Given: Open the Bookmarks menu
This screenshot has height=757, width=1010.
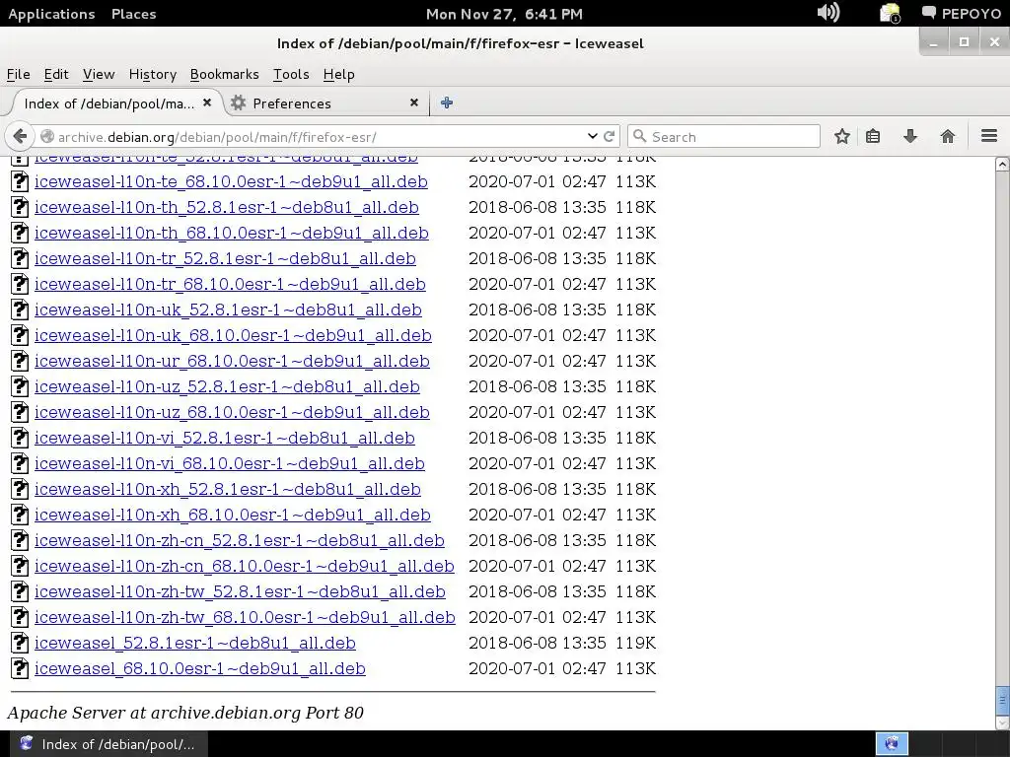Looking at the screenshot, I should [224, 74].
